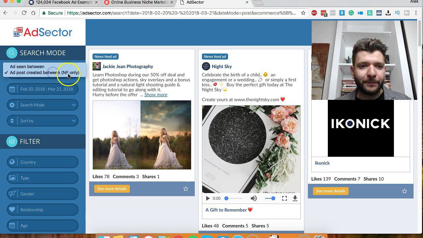
Task: Open the Type filter
Action: tap(43, 178)
